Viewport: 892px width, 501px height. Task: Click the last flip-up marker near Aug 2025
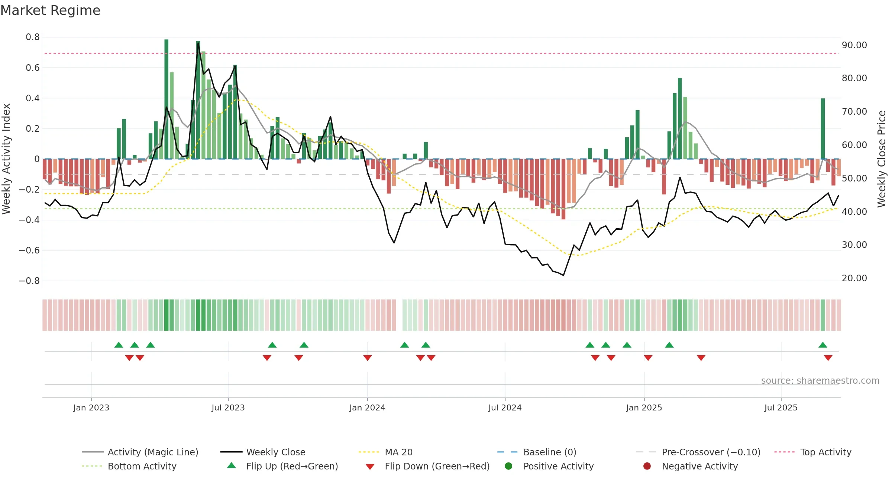823,345
